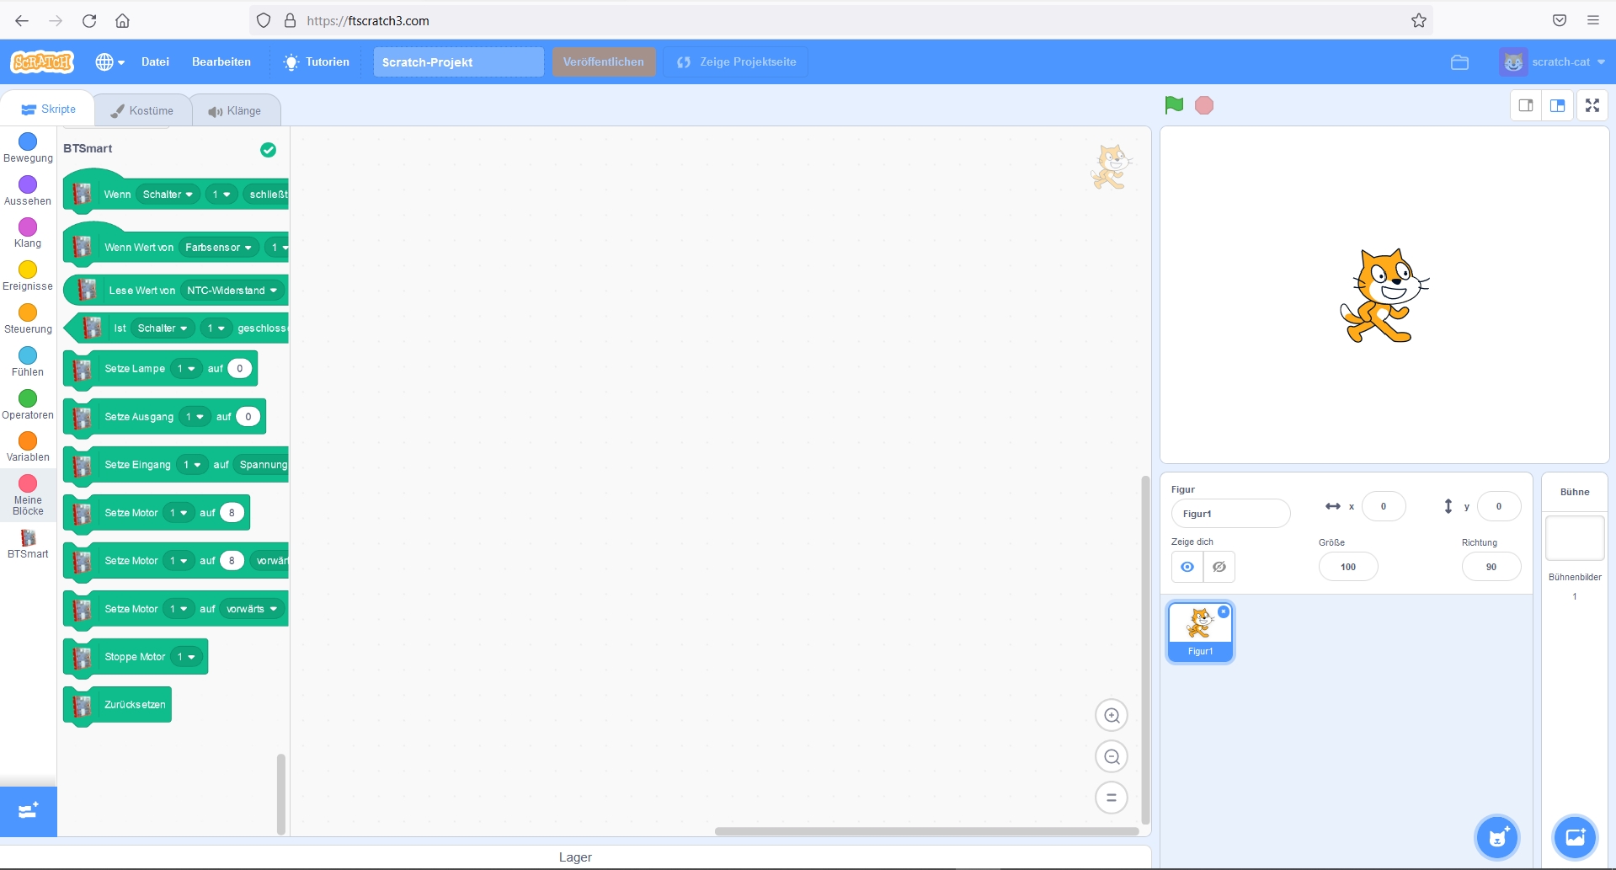
Task: Enter fullscreen stage mode
Action: pyautogui.click(x=1592, y=105)
